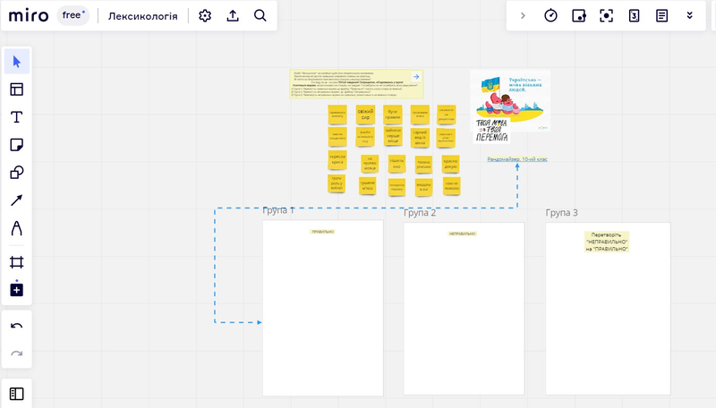Select the Shapes tool
Viewport: 716px width, 408px height.
tap(17, 173)
